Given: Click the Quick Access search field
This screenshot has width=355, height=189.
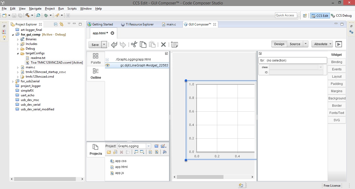Looking at the screenshot, I should point(286,15).
